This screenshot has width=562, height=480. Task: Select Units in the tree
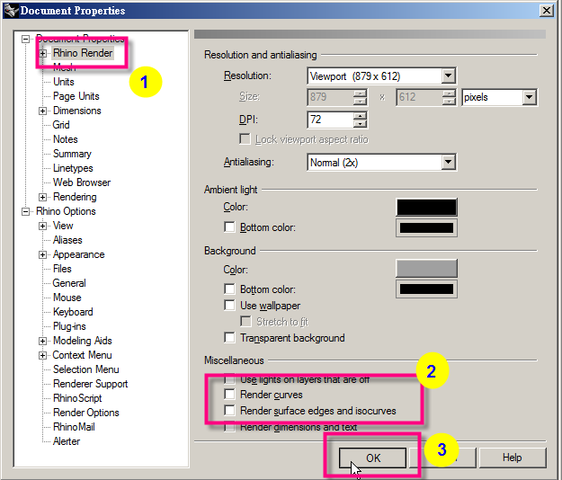point(64,82)
